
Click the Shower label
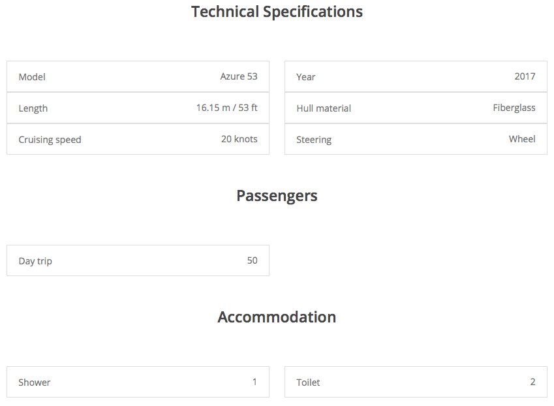35,383
